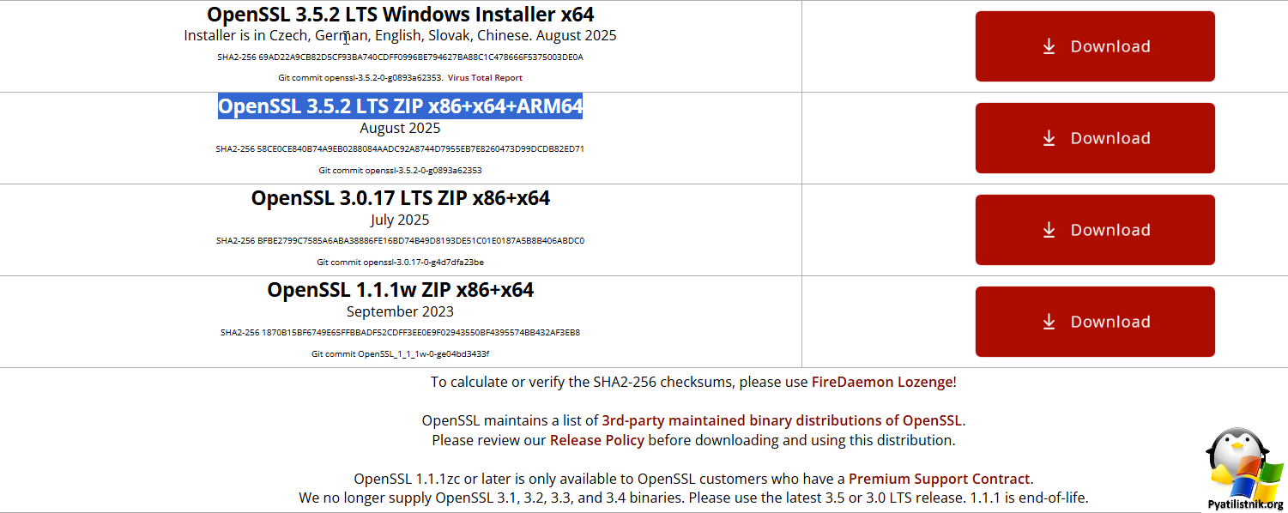The image size is (1288, 513).
Task: Click download arrow icon for OpenSSL 3.0.17
Action: [x=1049, y=230]
